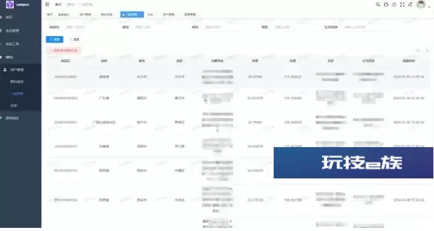Click the purple campus logo
This screenshot has height=231, width=434.
[9, 4]
